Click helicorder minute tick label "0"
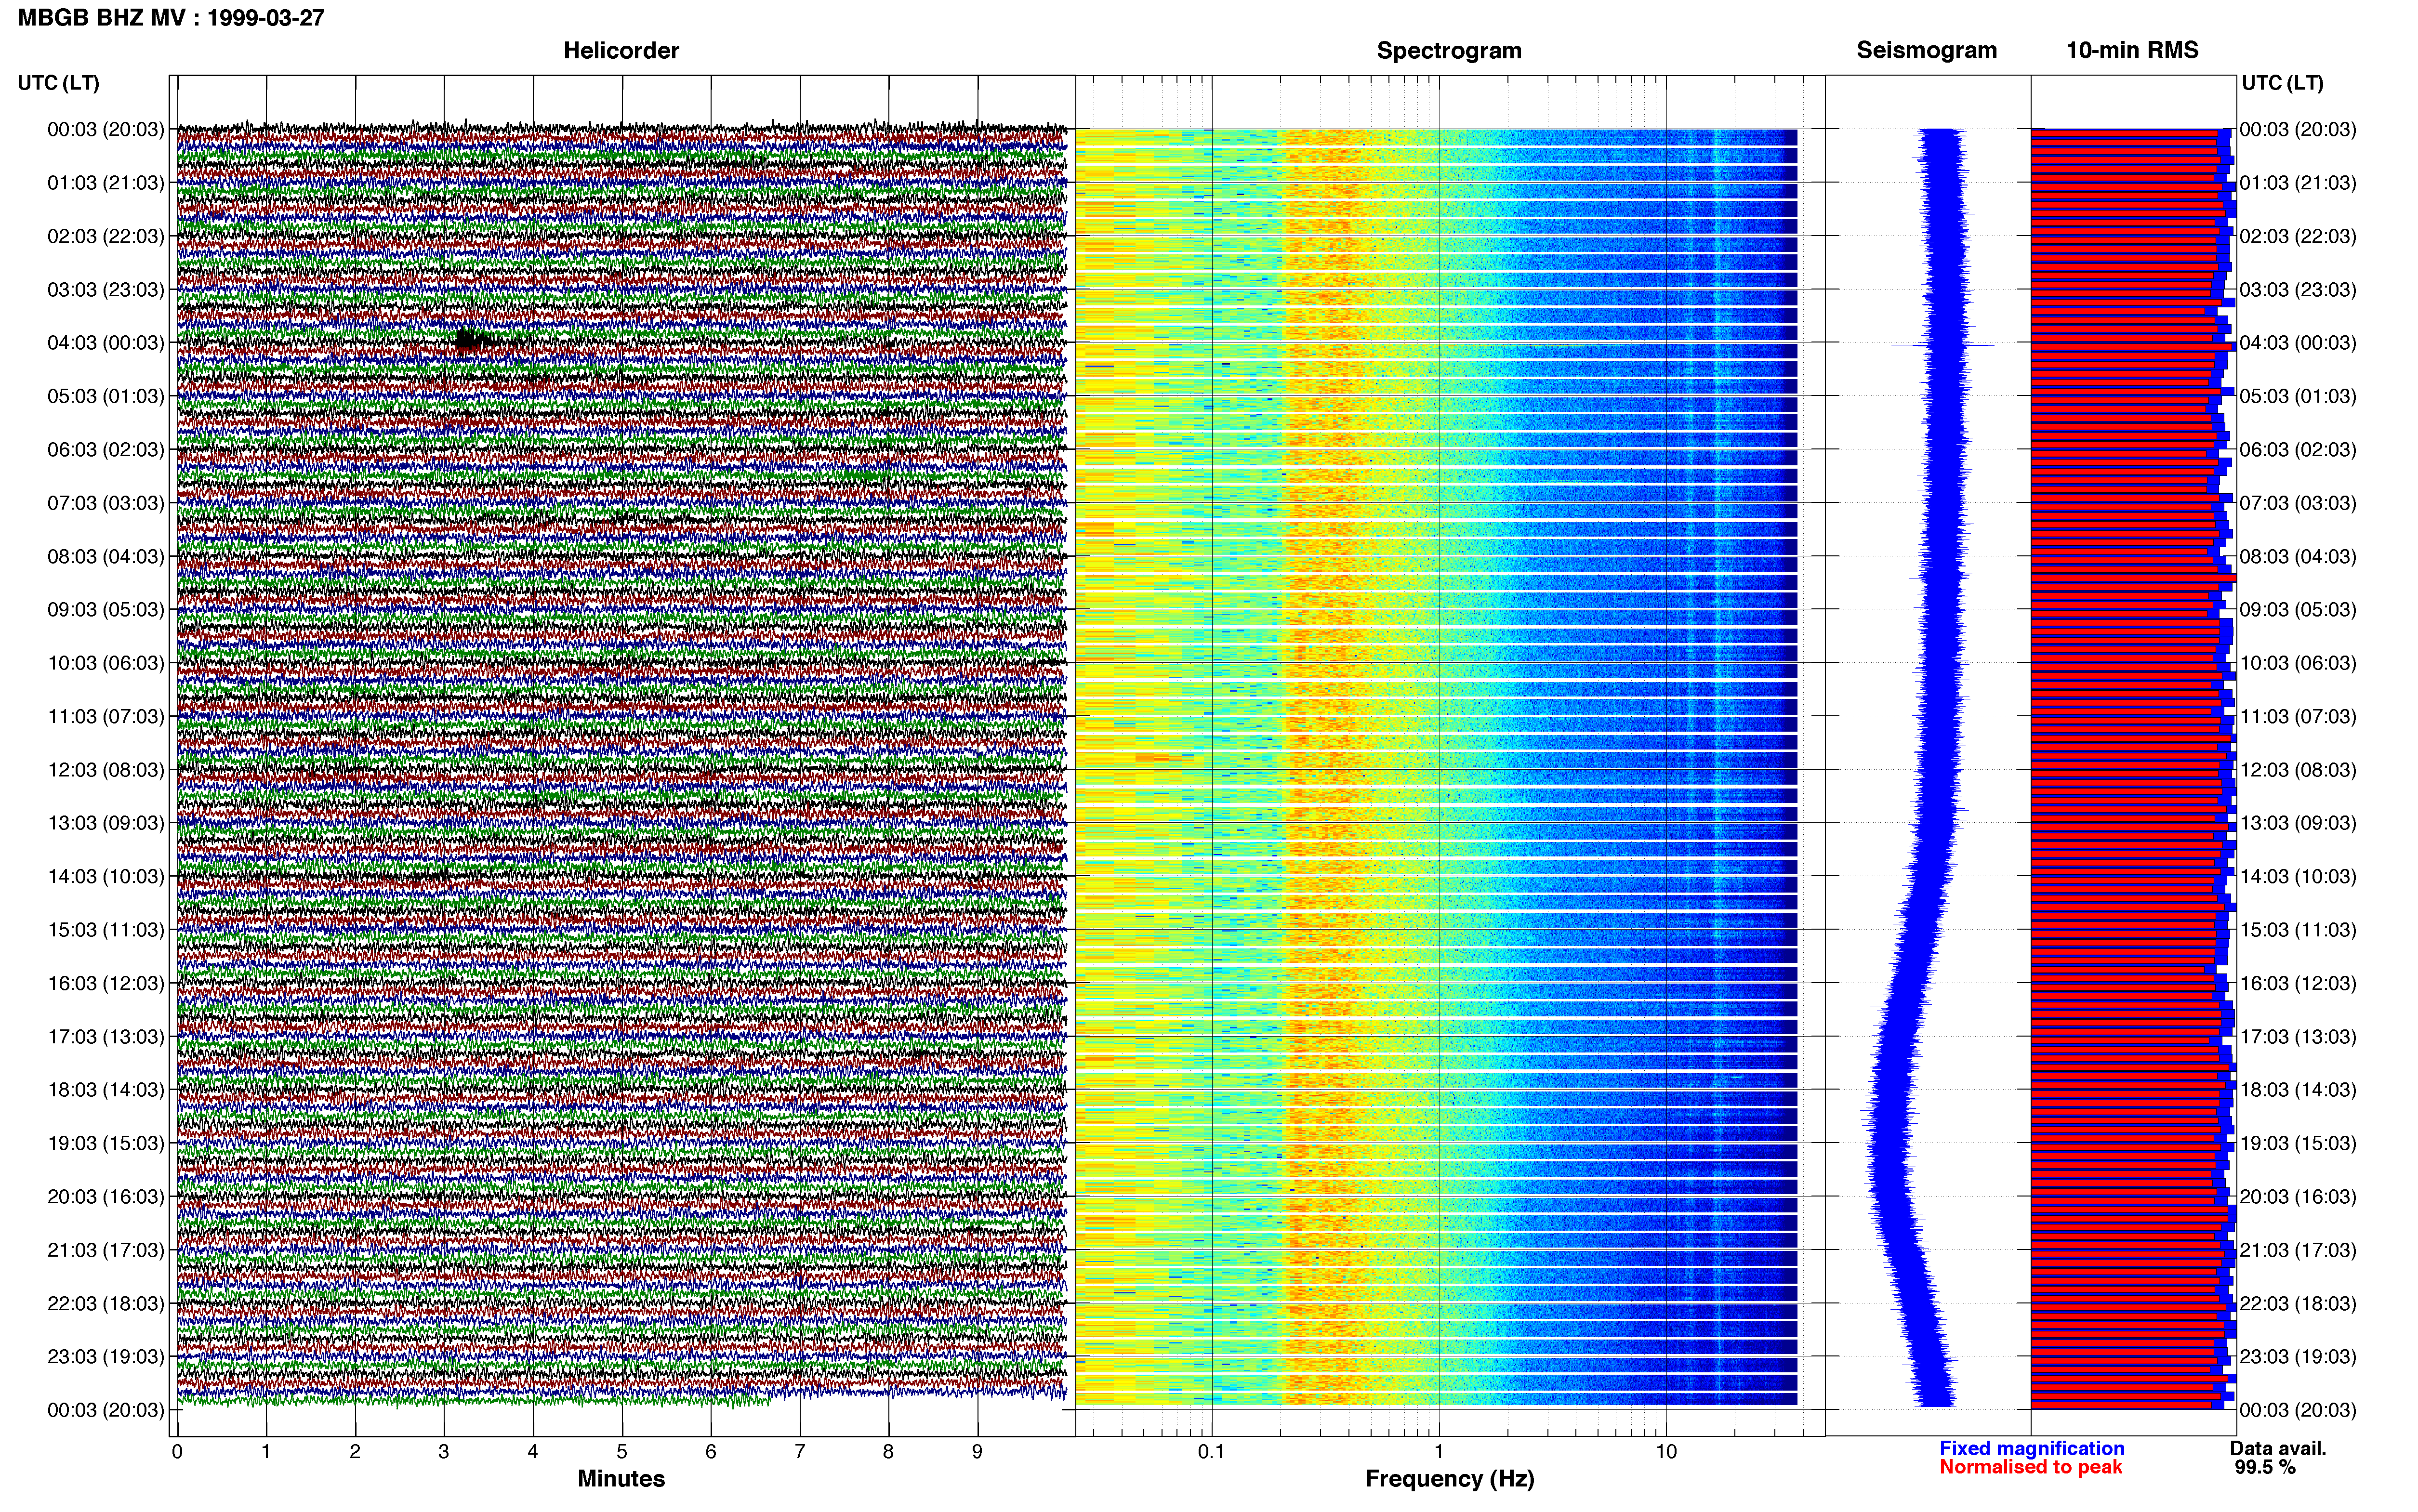 click(x=177, y=1452)
